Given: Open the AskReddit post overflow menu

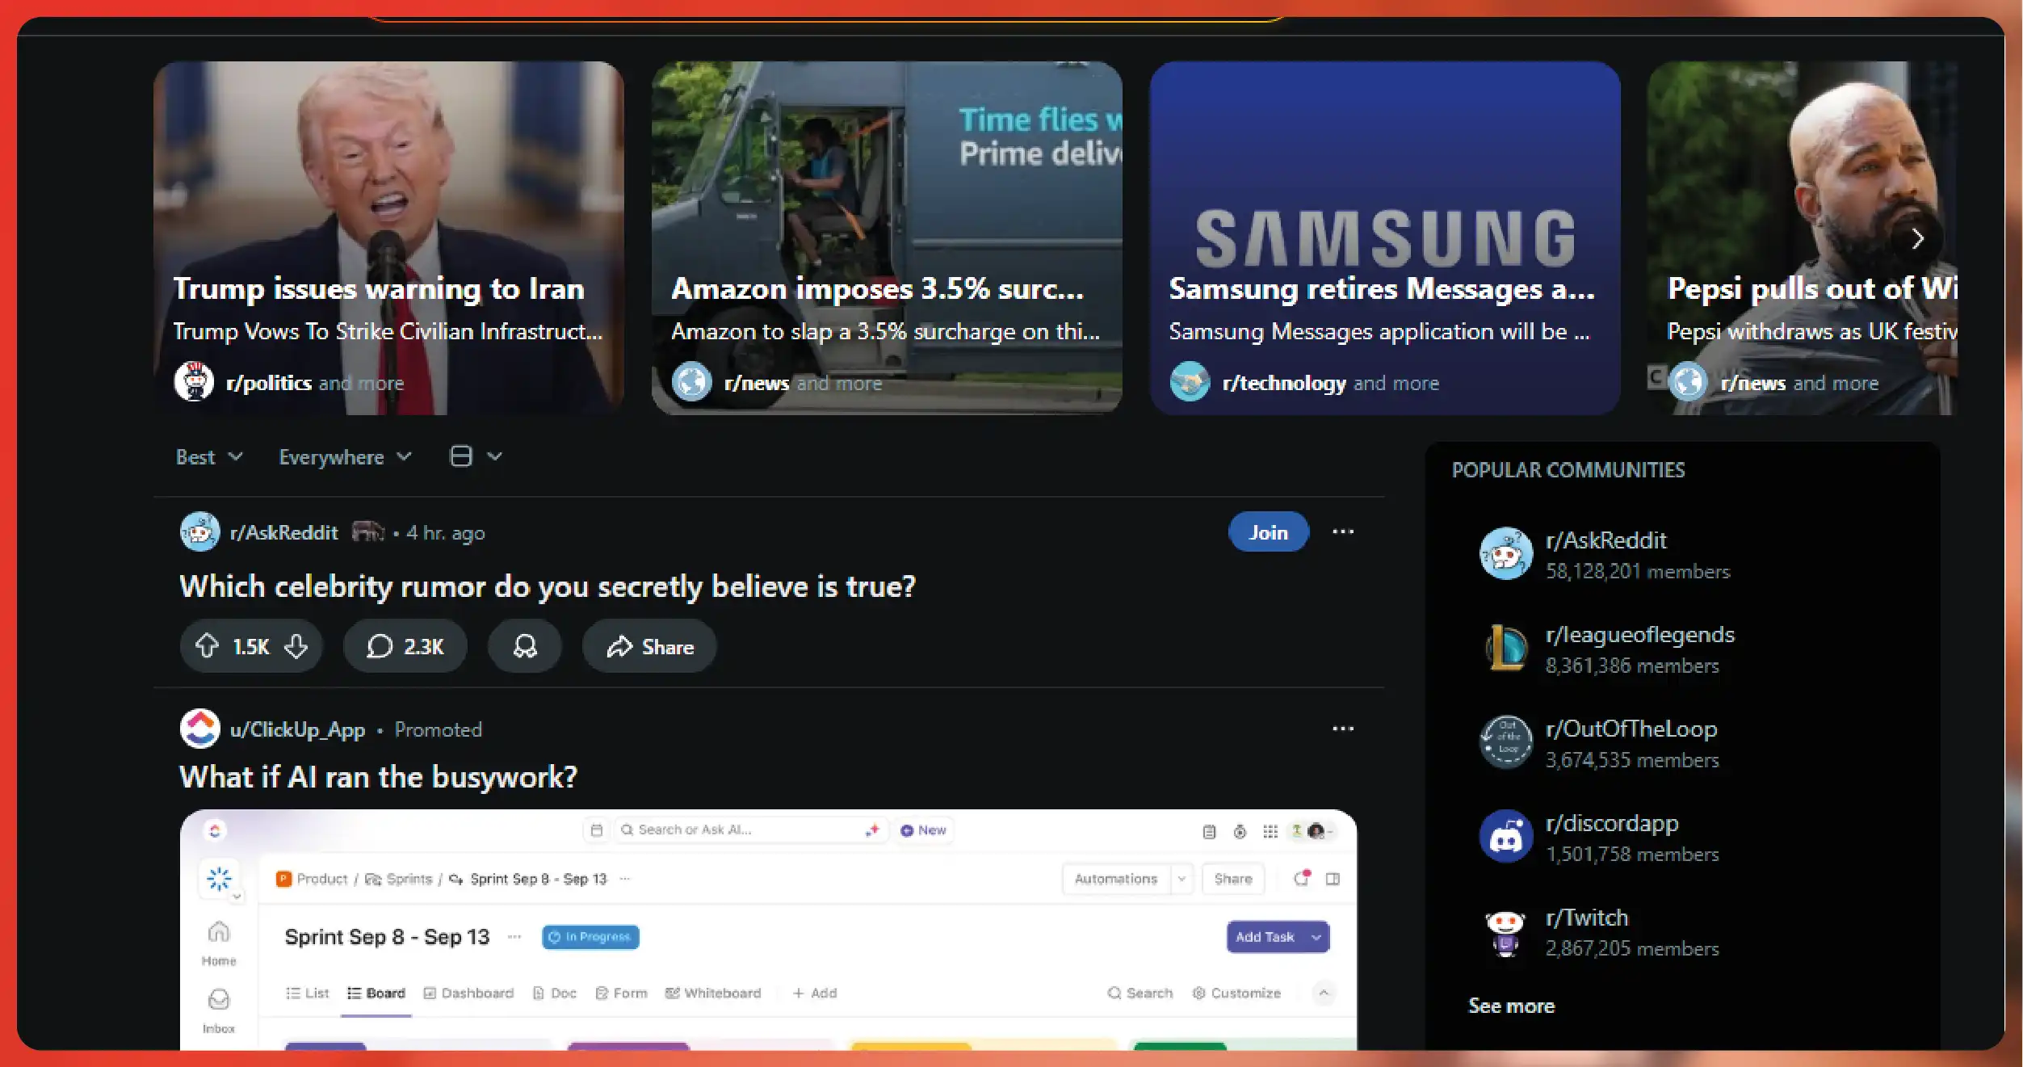Looking at the screenshot, I should [x=1343, y=531].
